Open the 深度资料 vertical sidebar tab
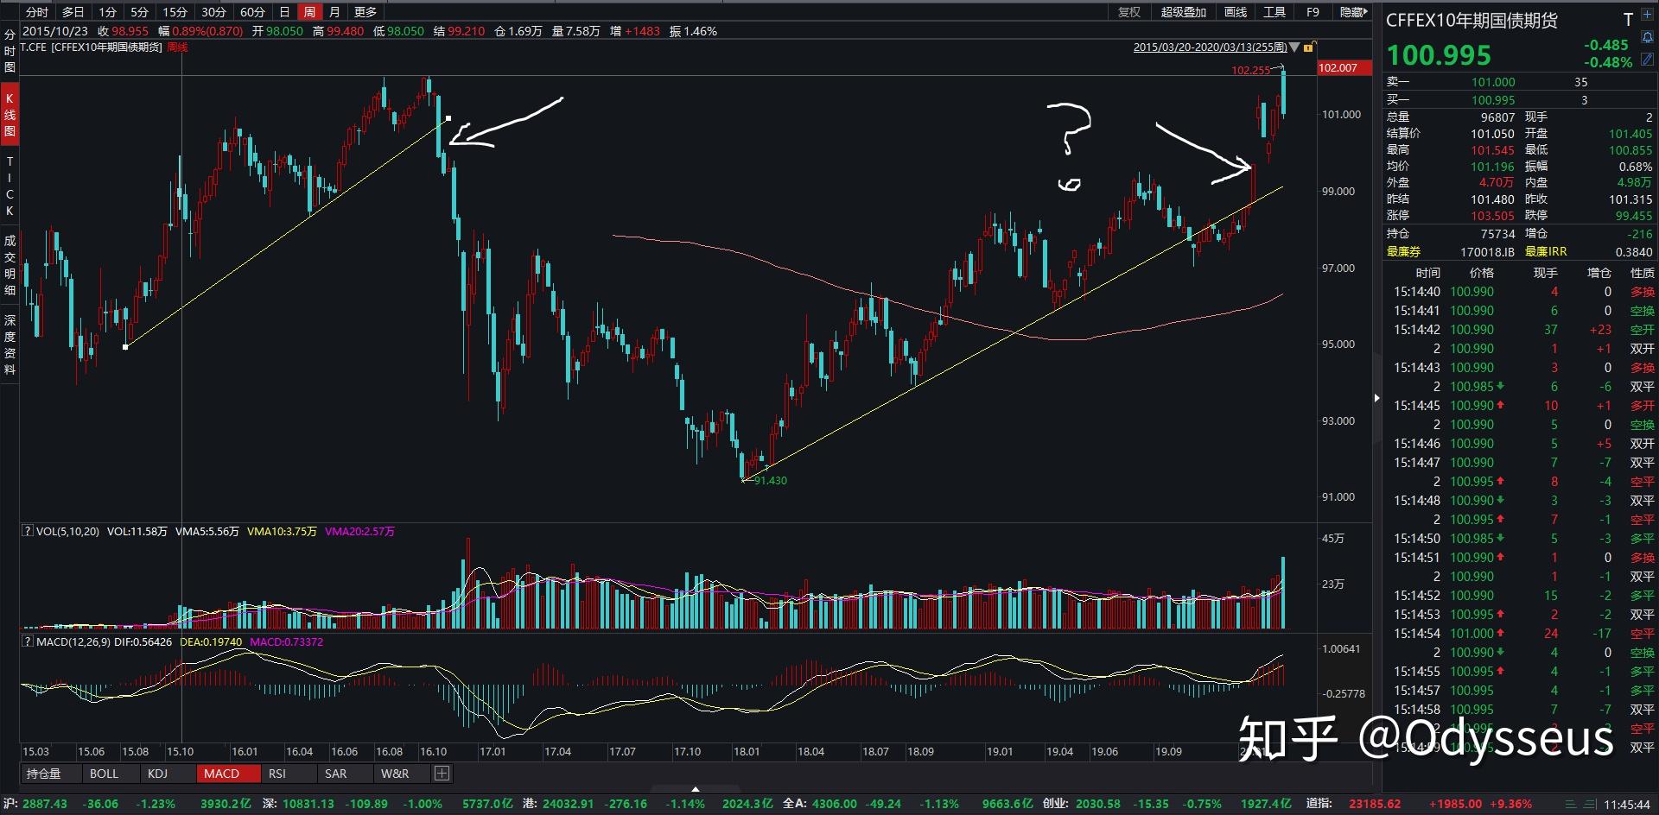Viewport: 1659px width, 815px height. pyautogui.click(x=10, y=344)
